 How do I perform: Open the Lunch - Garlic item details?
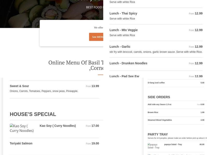pyautogui.click(x=120, y=47)
